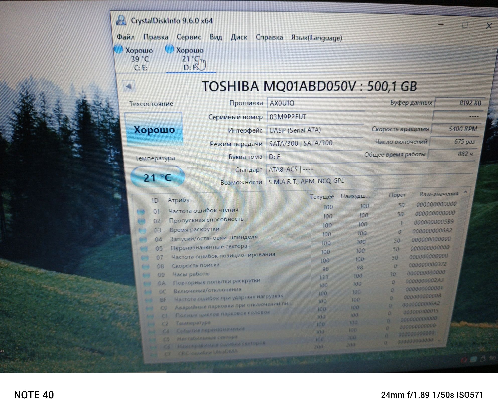The width and height of the screenshot is (498, 417).
Task: Open the Диск menu
Action: click(x=239, y=37)
